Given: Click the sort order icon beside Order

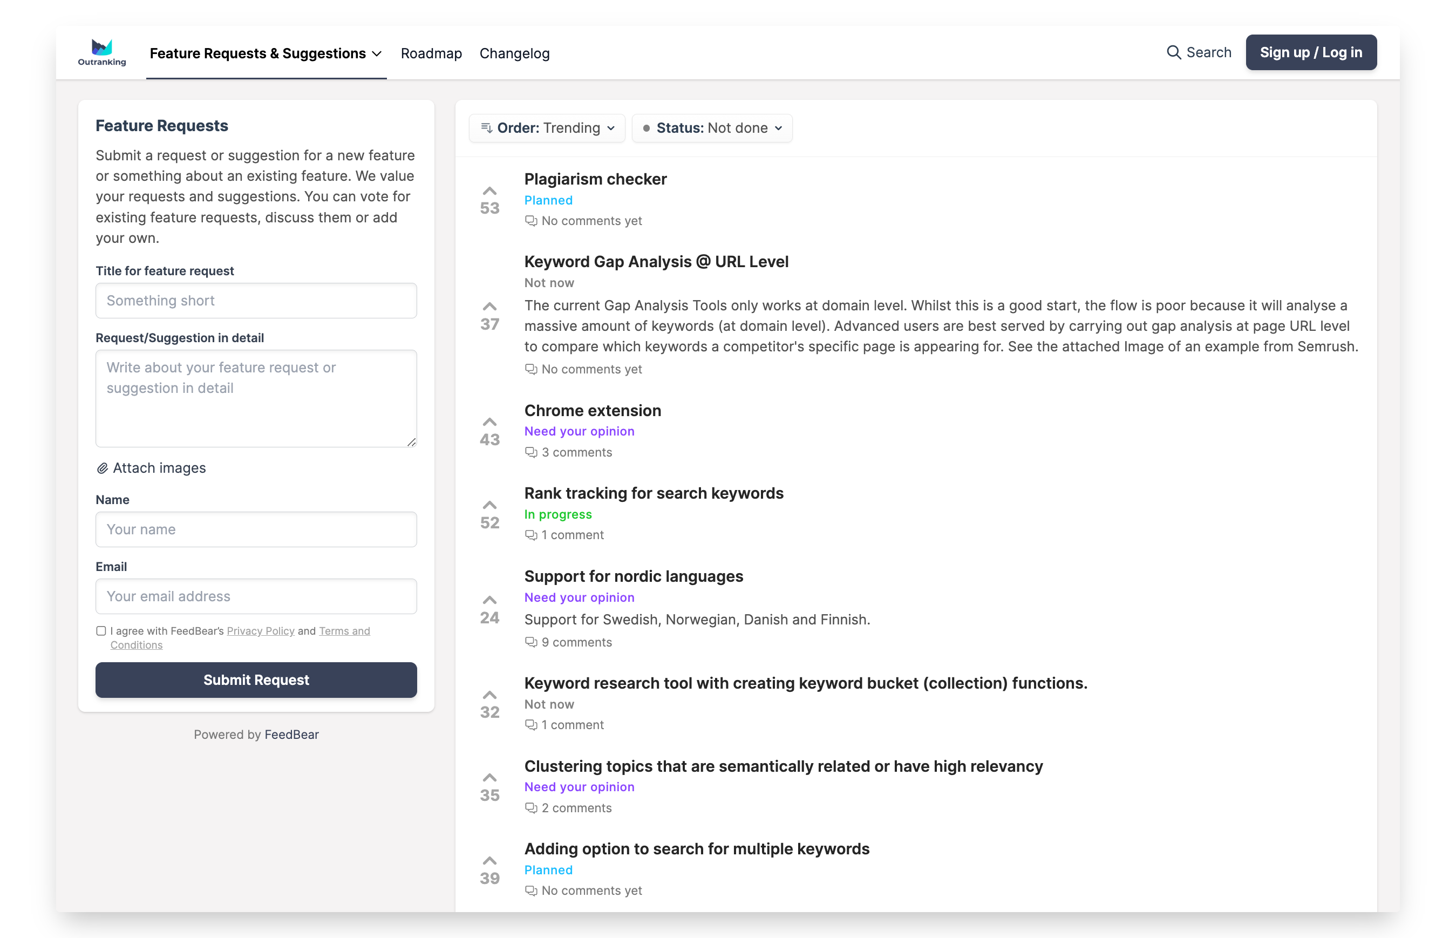Looking at the screenshot, I should tap(486, 128).
